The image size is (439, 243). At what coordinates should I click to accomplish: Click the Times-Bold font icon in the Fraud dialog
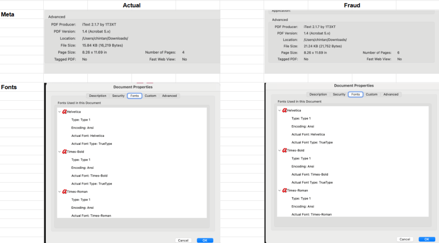[x=285, y=150]
